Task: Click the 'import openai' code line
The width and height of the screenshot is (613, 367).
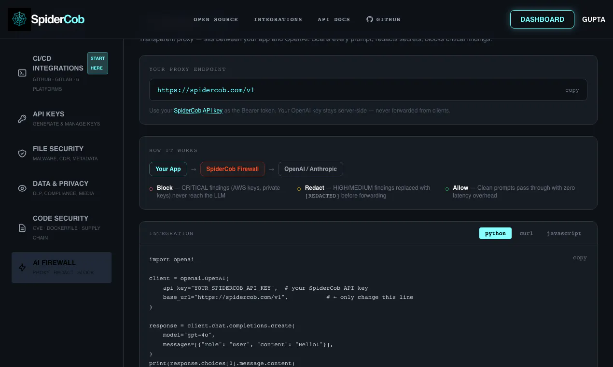Action: 172,259
